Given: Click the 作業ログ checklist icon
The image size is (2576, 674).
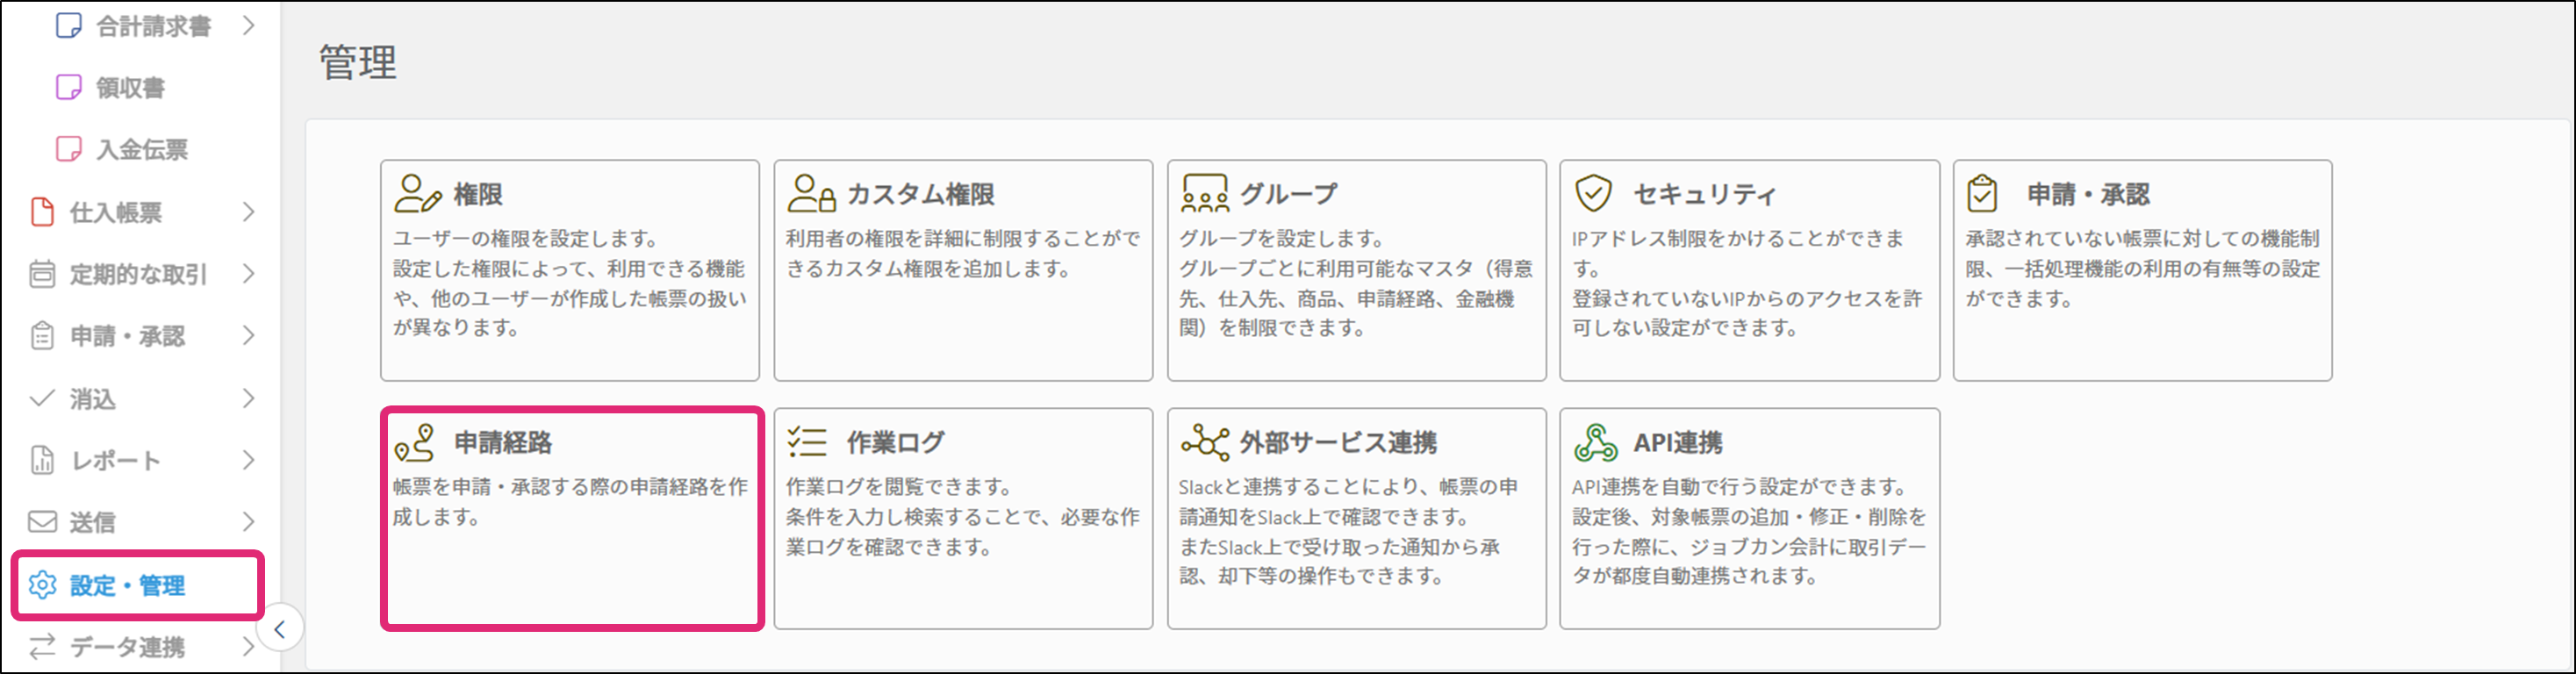Looking at the screenshot, I should pos(807,441).
